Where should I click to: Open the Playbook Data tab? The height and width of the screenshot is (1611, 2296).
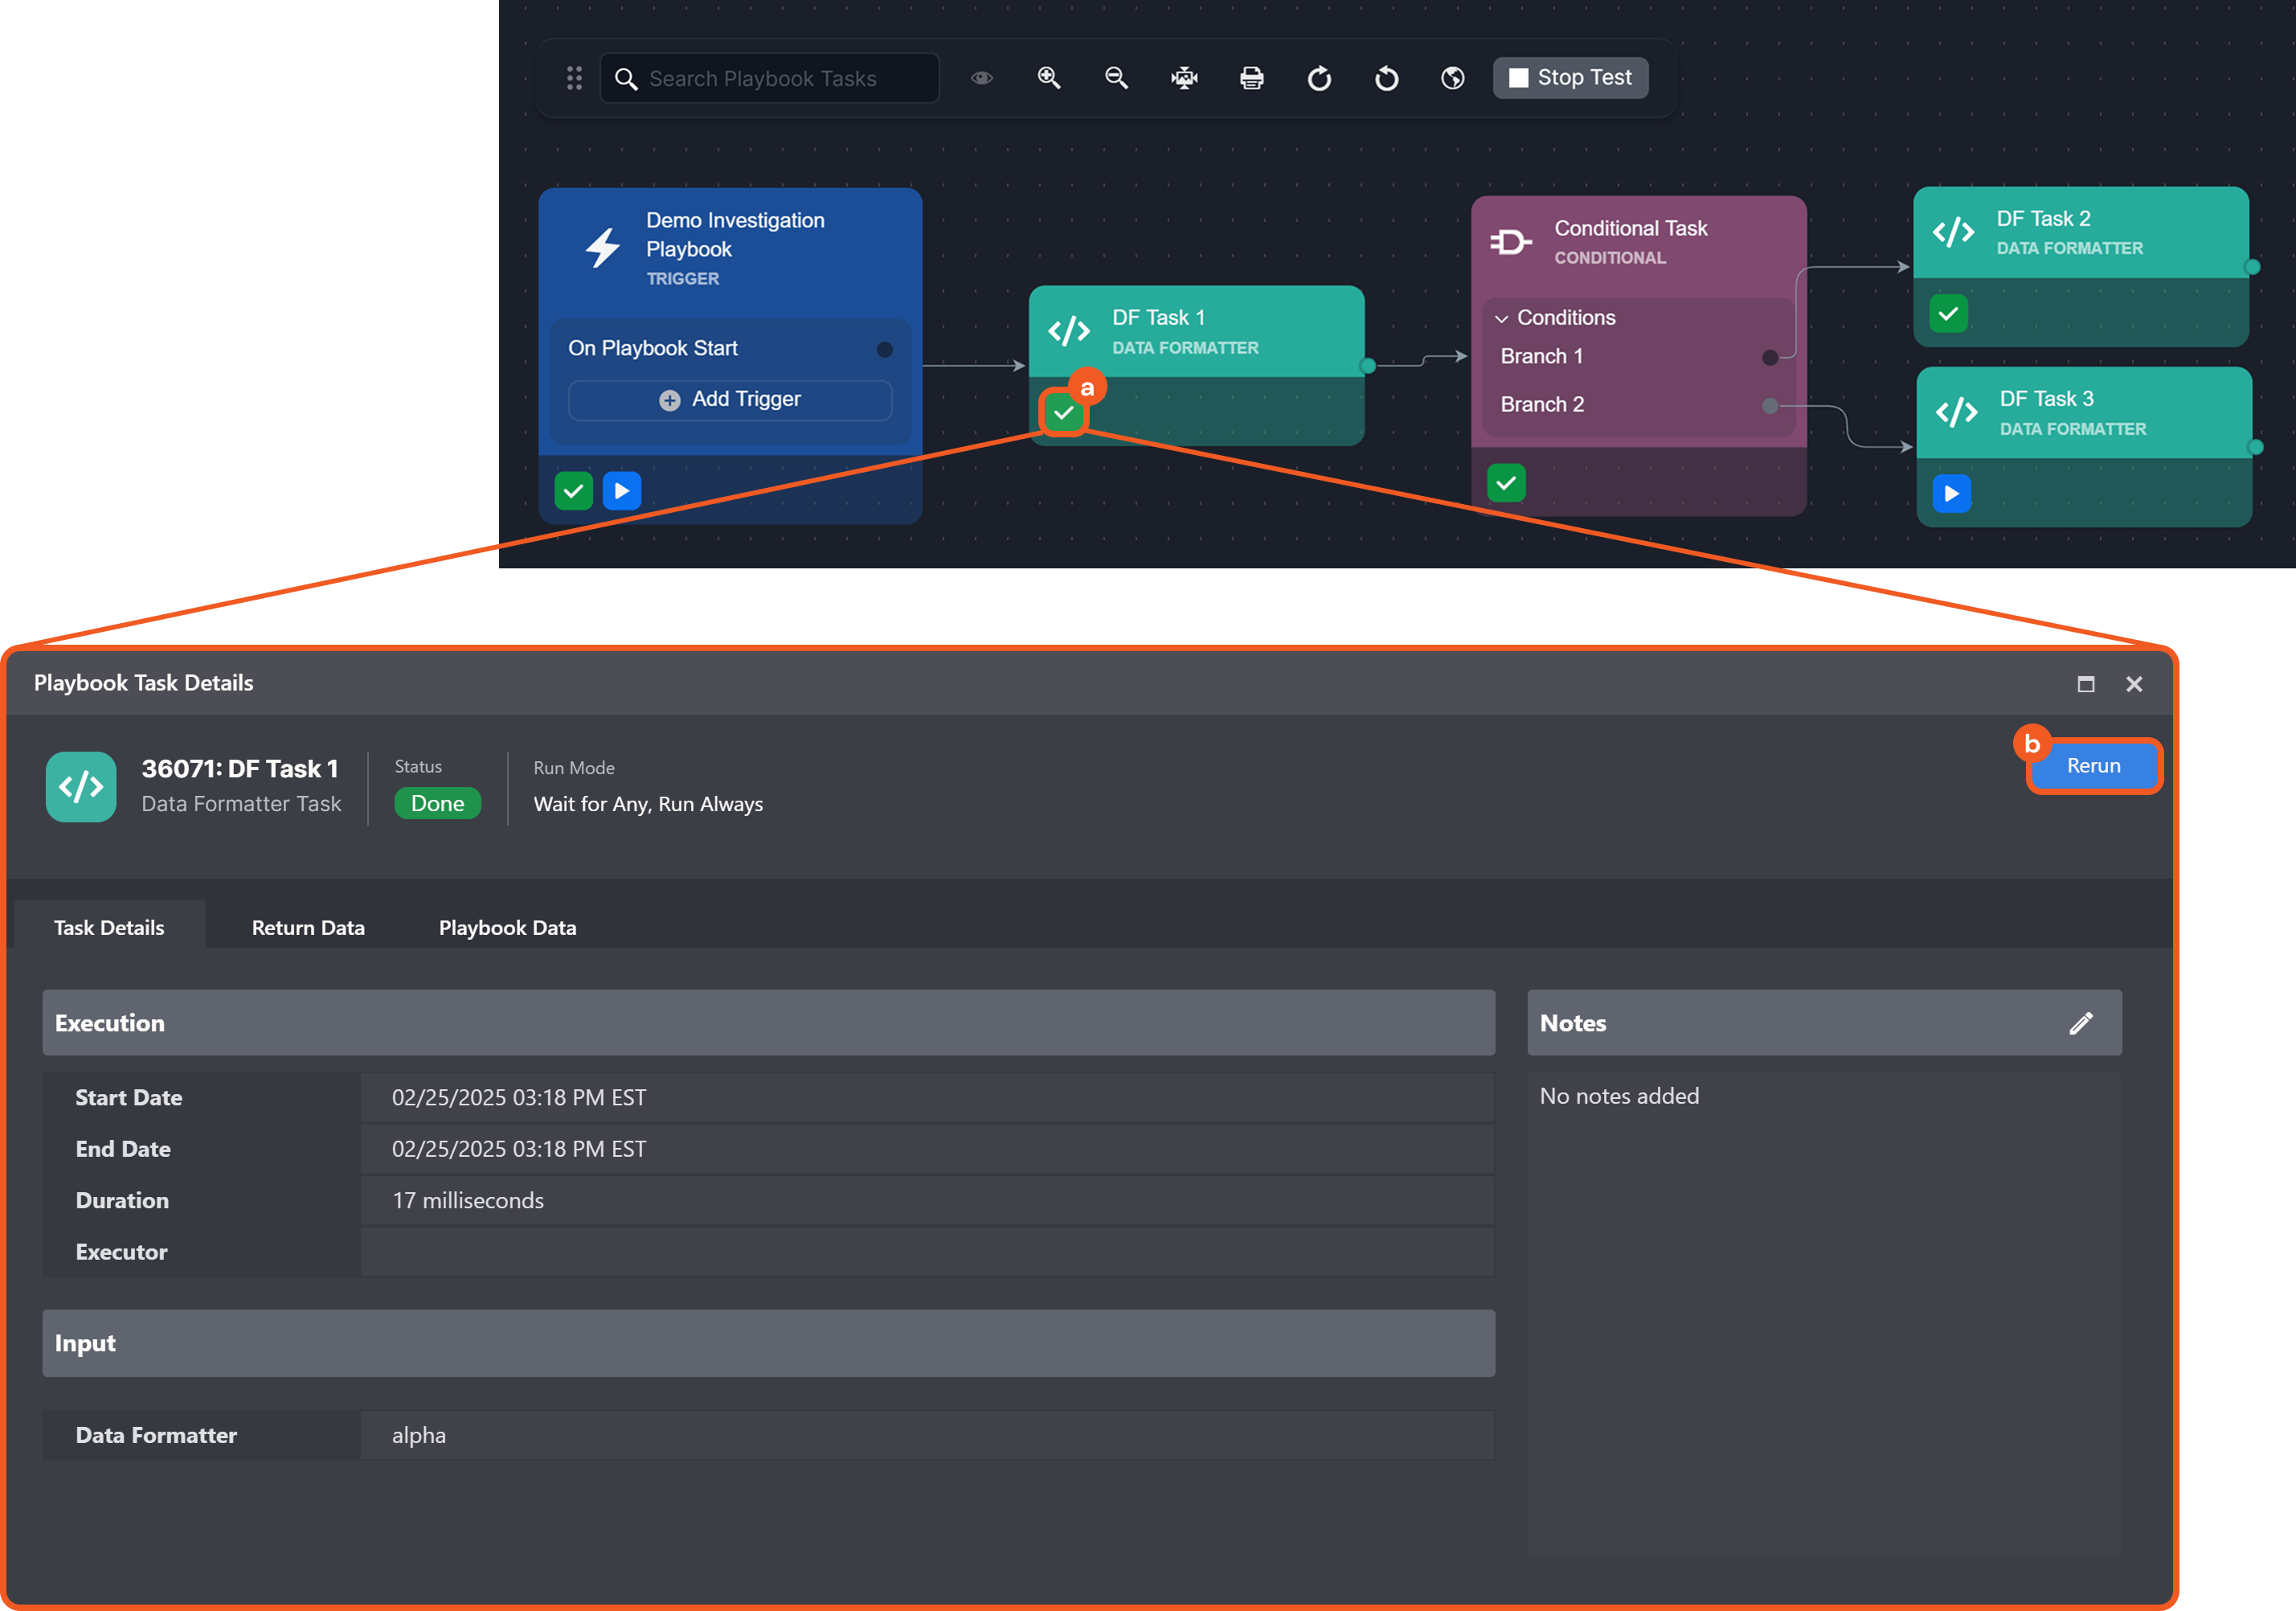507,928
